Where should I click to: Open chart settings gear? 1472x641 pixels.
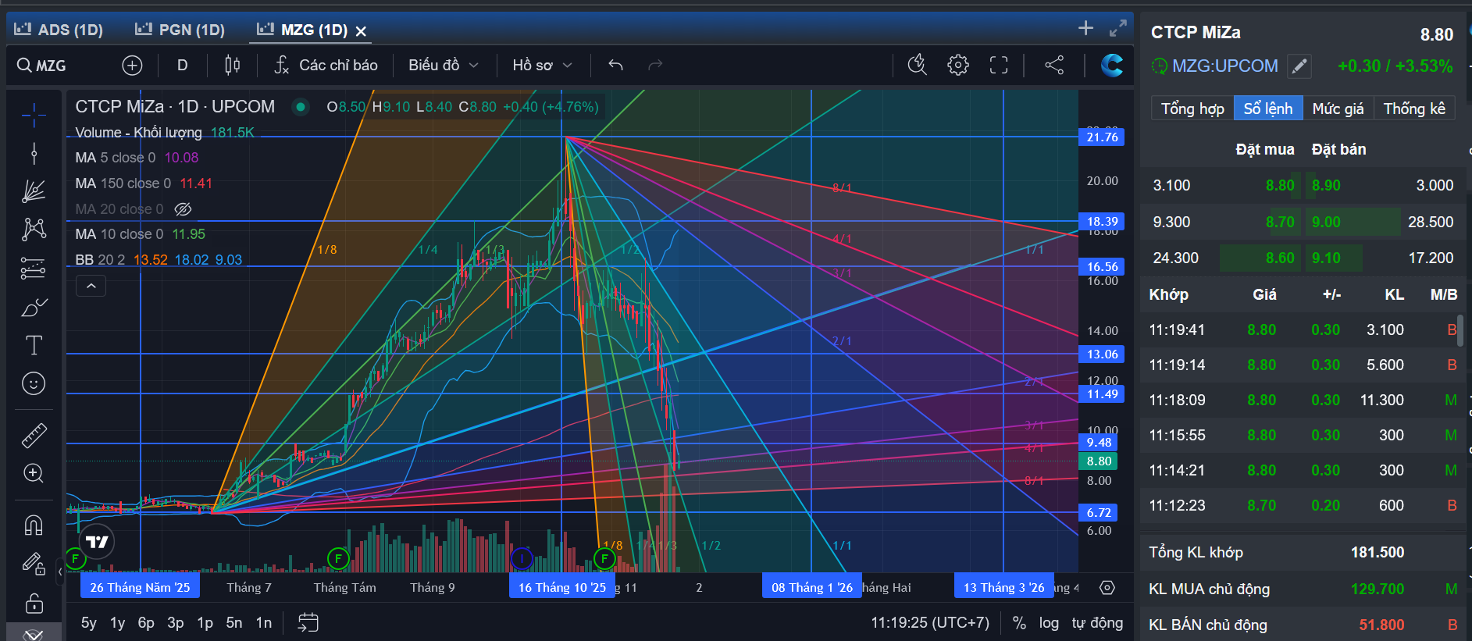point(958,66)
